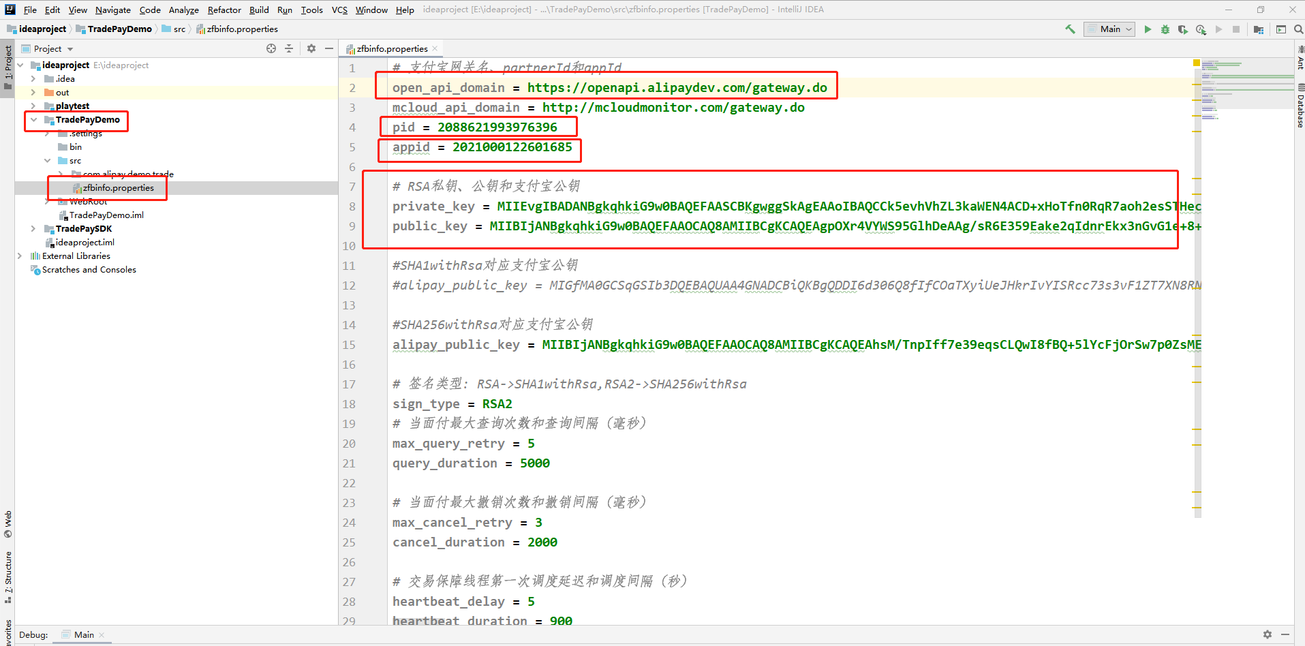Image resolution: width=1305 pixels, height=646 pixels.
Task: Select the bin folder
Action: (75, 147)
